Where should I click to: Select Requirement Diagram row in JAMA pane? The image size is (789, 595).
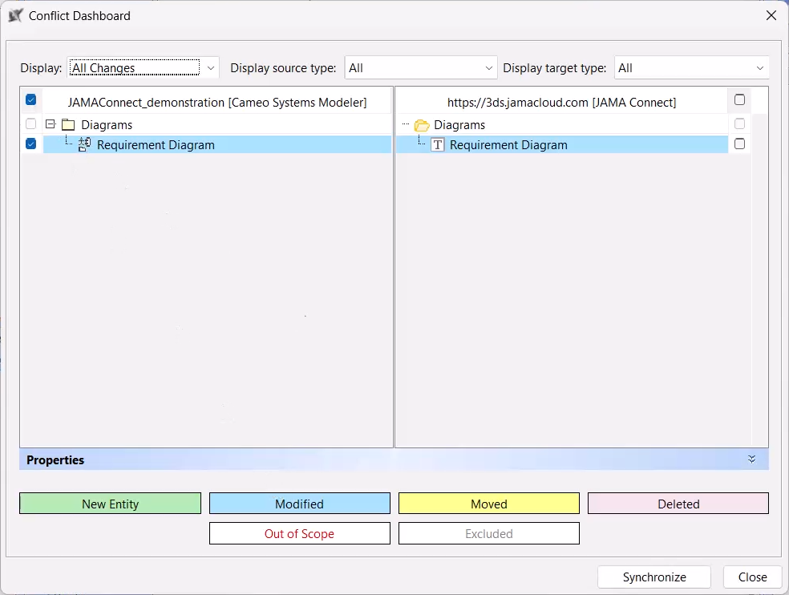coord(562,145)
